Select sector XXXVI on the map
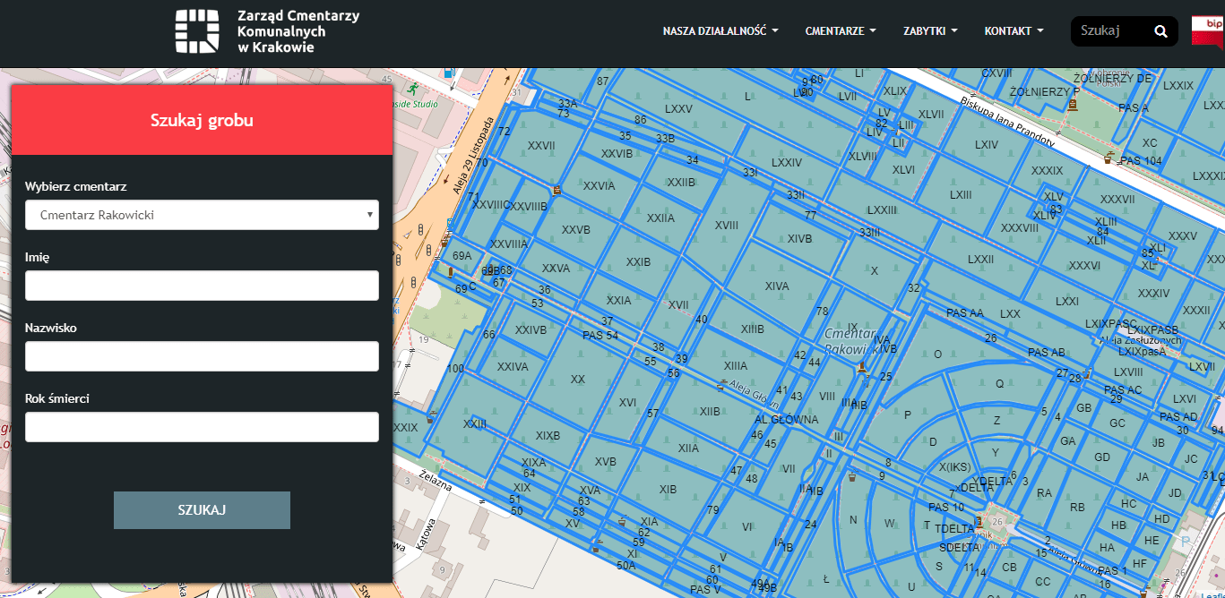1225x598 pixels. pos(1084,266)
